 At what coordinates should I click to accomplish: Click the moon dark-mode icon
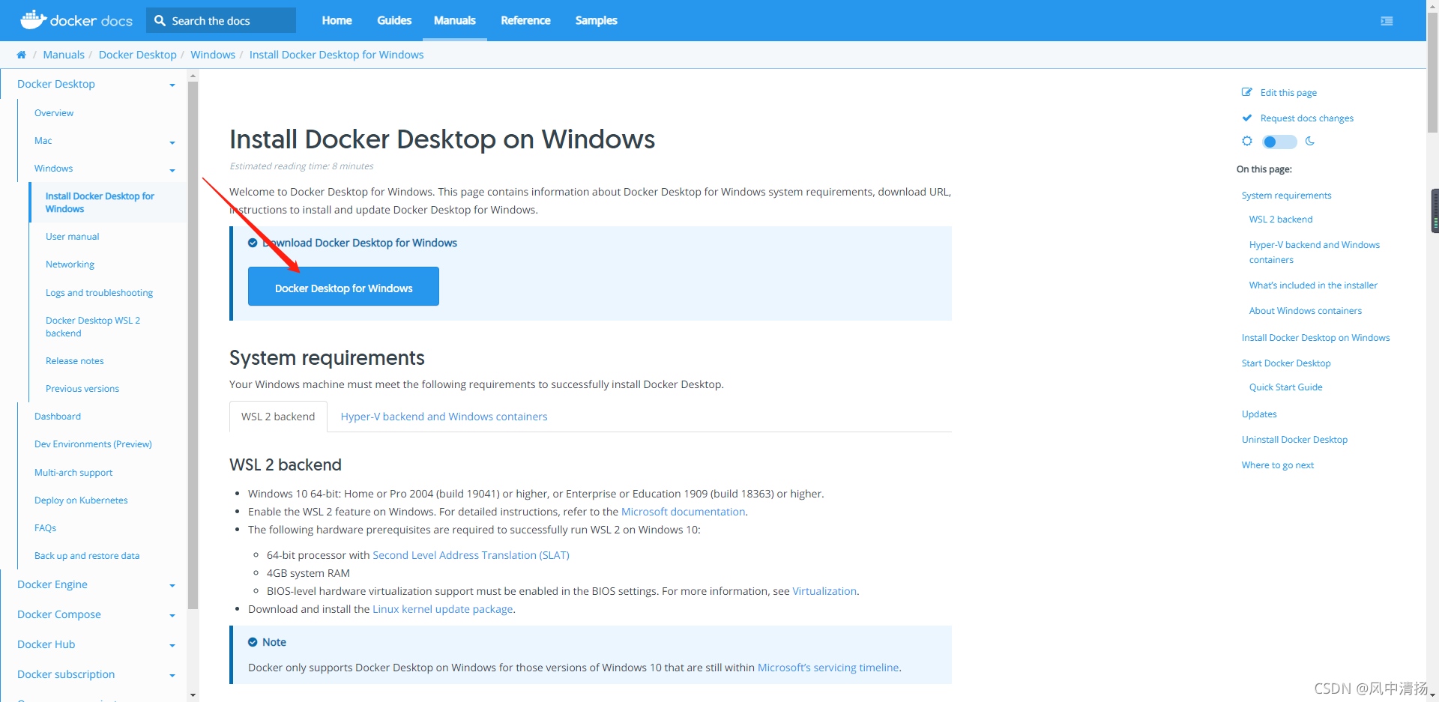[x=1310, y=141]
